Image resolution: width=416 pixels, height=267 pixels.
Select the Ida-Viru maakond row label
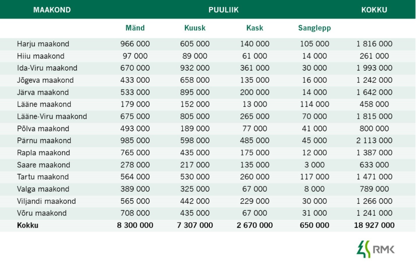(47, 68)
